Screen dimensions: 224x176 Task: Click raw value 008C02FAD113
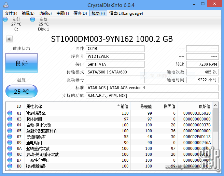click(197, 137)
